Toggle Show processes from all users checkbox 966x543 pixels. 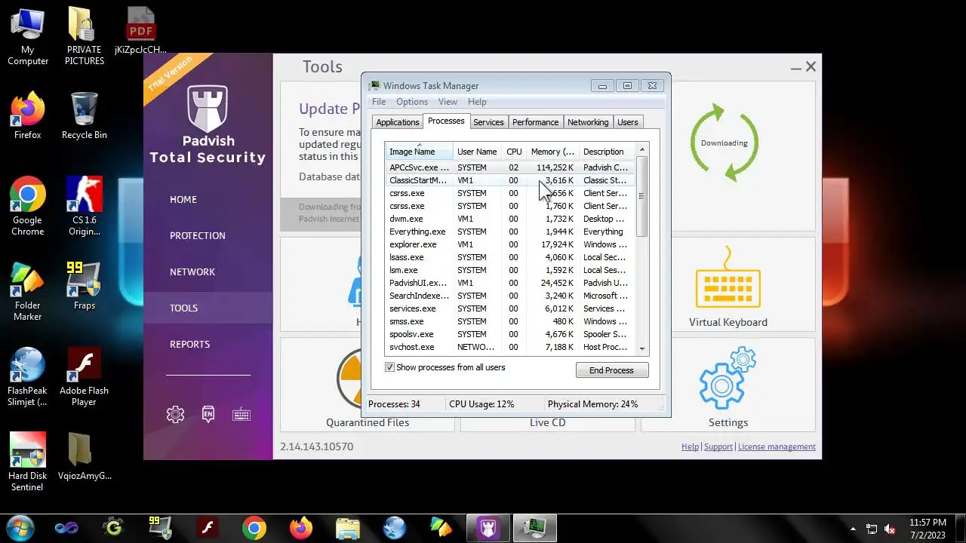tap(389, 367)
